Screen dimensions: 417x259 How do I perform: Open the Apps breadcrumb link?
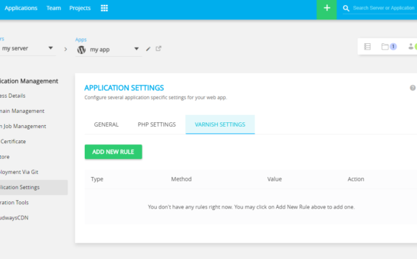[81, 40]
